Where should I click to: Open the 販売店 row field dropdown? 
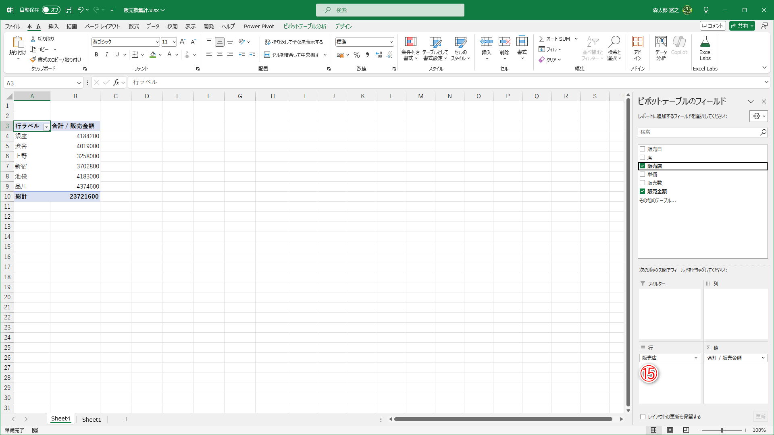[695, 358]
